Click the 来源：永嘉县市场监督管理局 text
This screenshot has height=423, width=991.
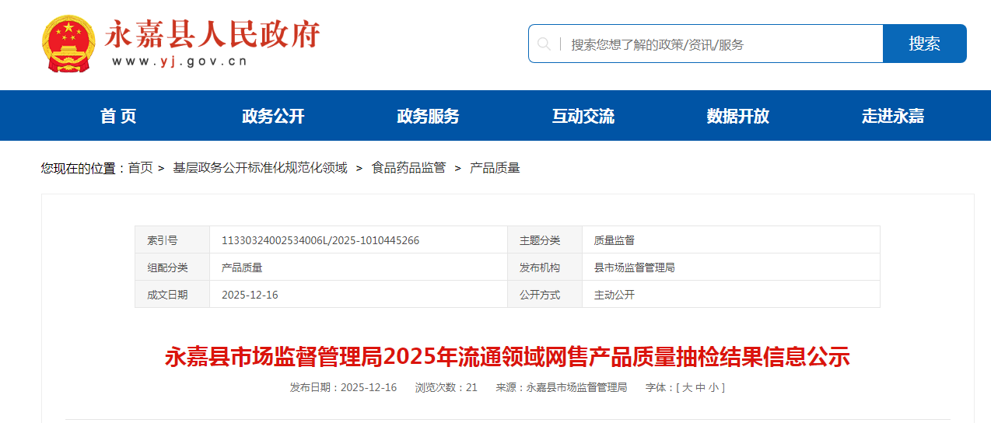pyautogui.click(x=562, y=387)
